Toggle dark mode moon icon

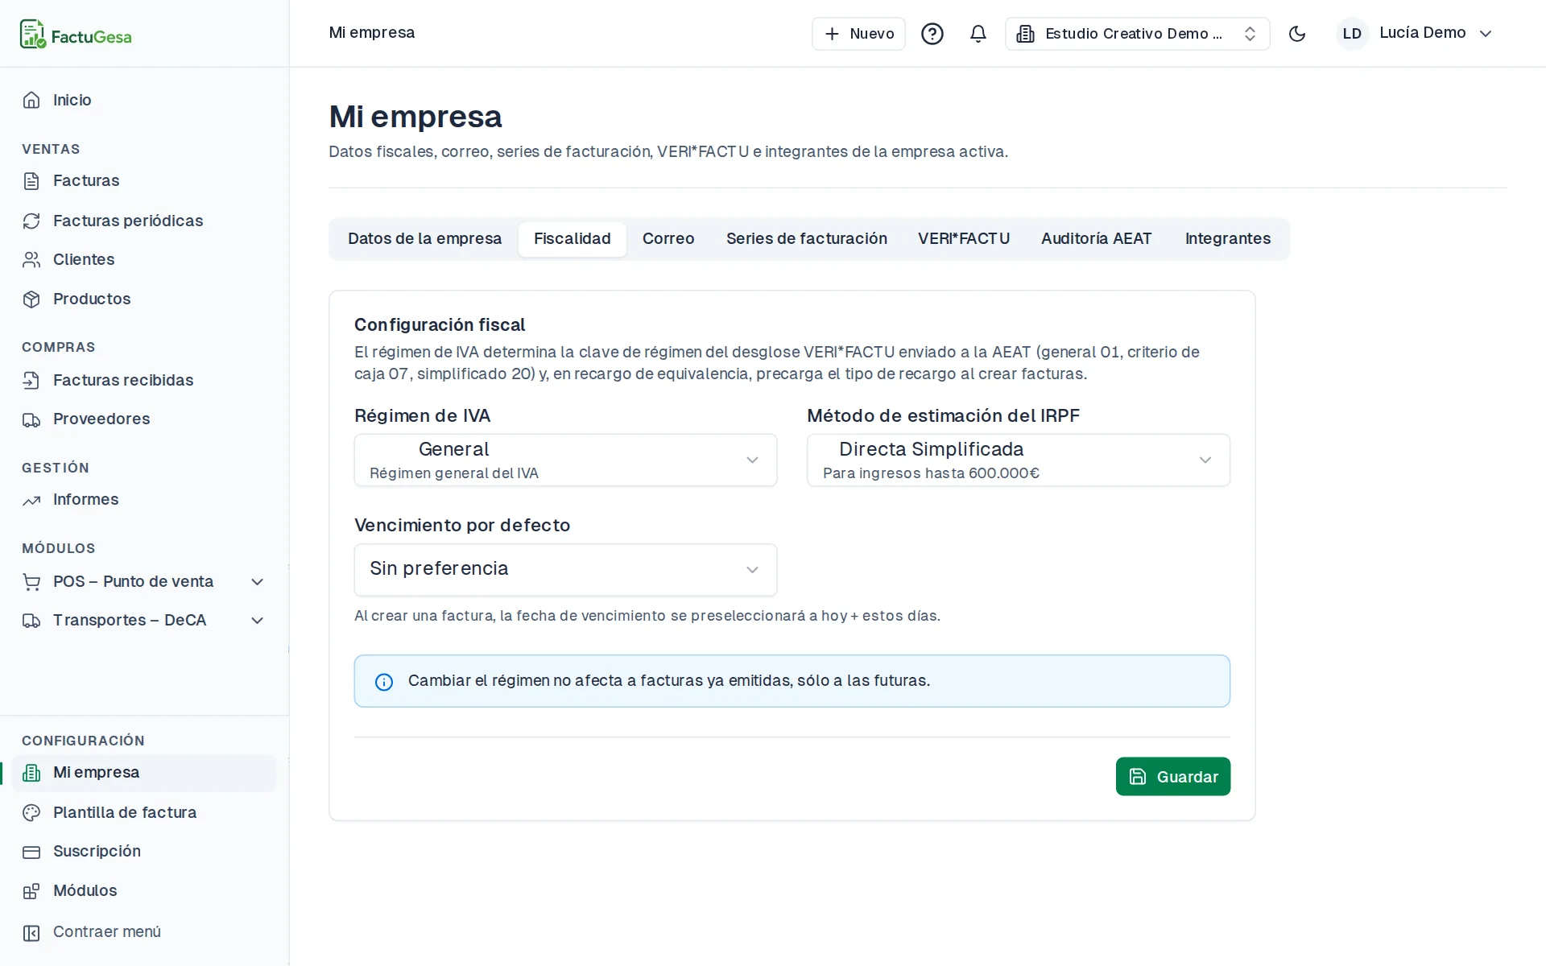[1297, 34]
